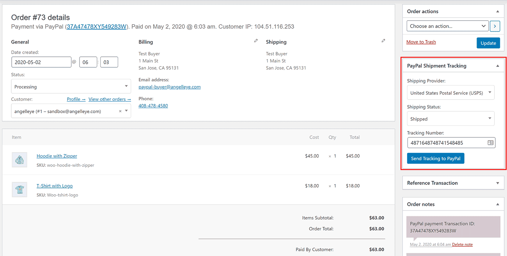Screen dimensions: 507x256
Task: Click the Order #73 details heading
Action: (x=41, y=18)
